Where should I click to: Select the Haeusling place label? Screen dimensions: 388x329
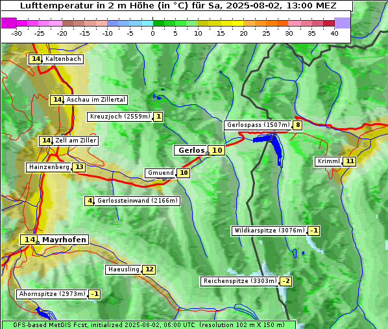pyautogui.click(x=123, y=269)
